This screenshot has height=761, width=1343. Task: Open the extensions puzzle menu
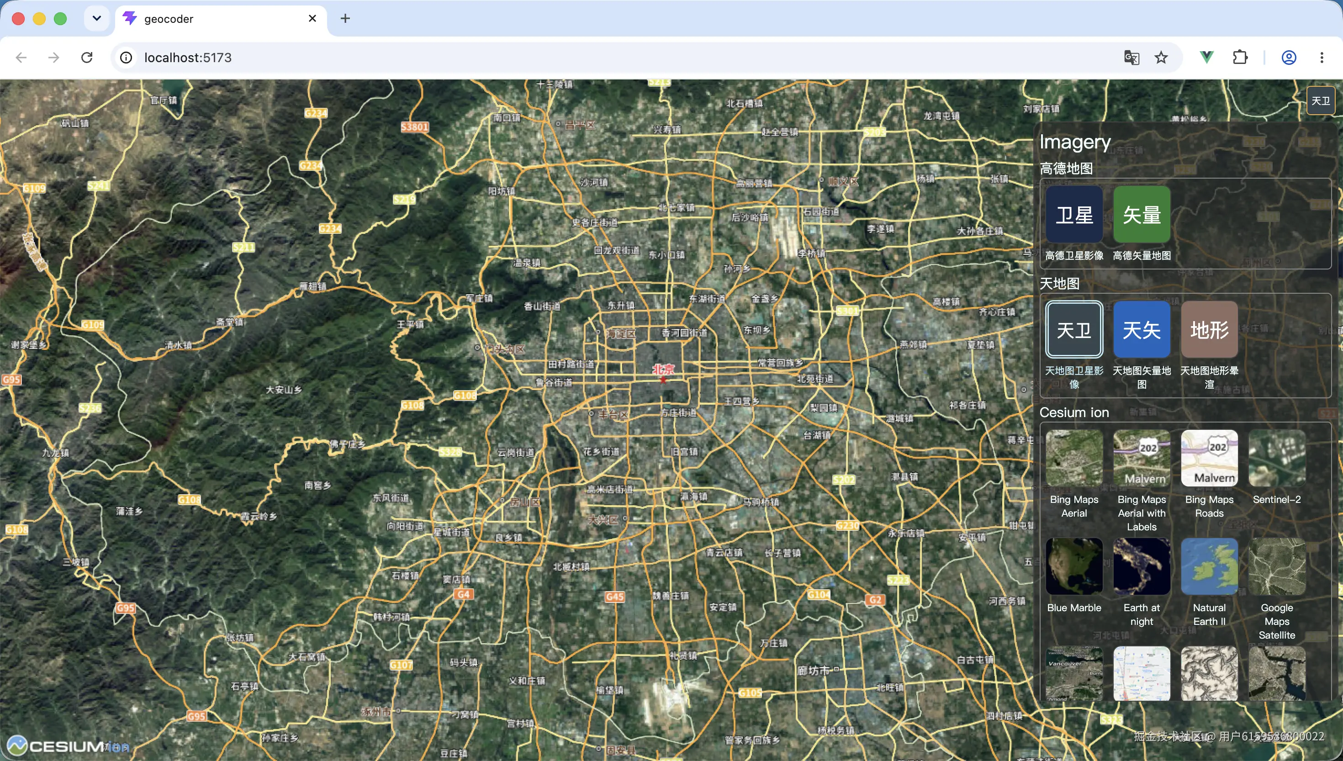[x=1240, y=58]
